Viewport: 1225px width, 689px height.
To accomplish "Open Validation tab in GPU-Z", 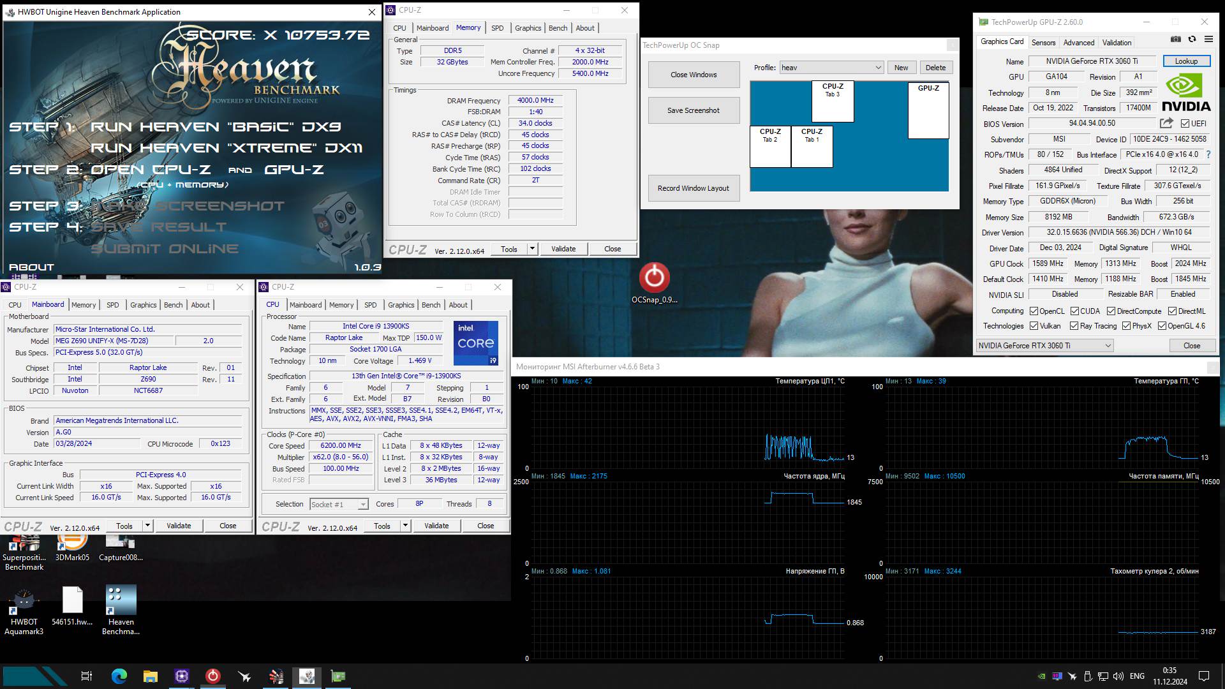I will 1117,42.
